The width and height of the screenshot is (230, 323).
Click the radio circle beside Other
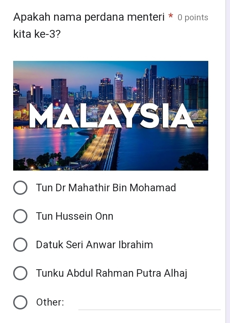20,302
